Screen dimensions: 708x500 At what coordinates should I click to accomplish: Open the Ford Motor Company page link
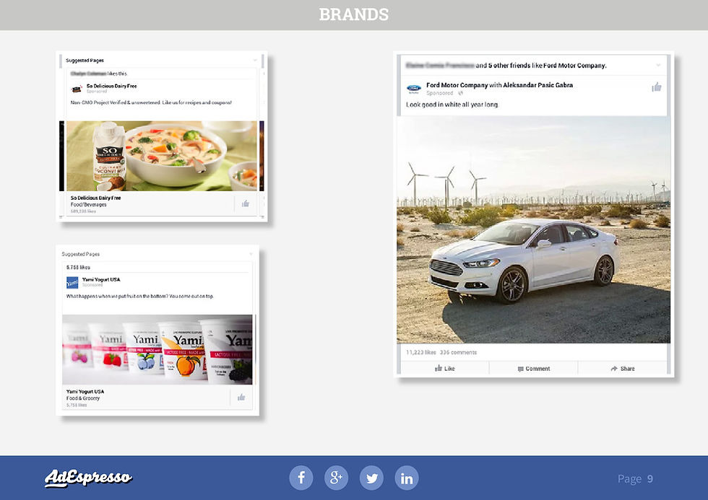pyautogui.click(x=457, y=84)
